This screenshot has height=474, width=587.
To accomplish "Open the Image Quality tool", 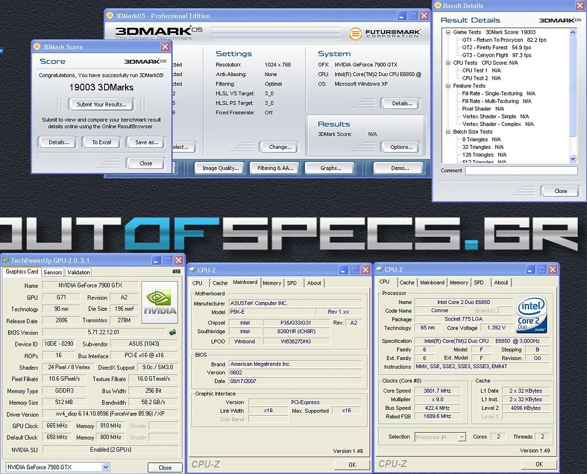I will [x=221, y=168].
